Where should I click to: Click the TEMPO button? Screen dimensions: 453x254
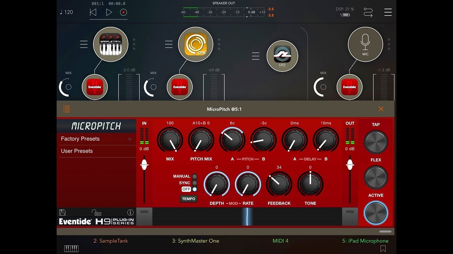click(189, 199)
